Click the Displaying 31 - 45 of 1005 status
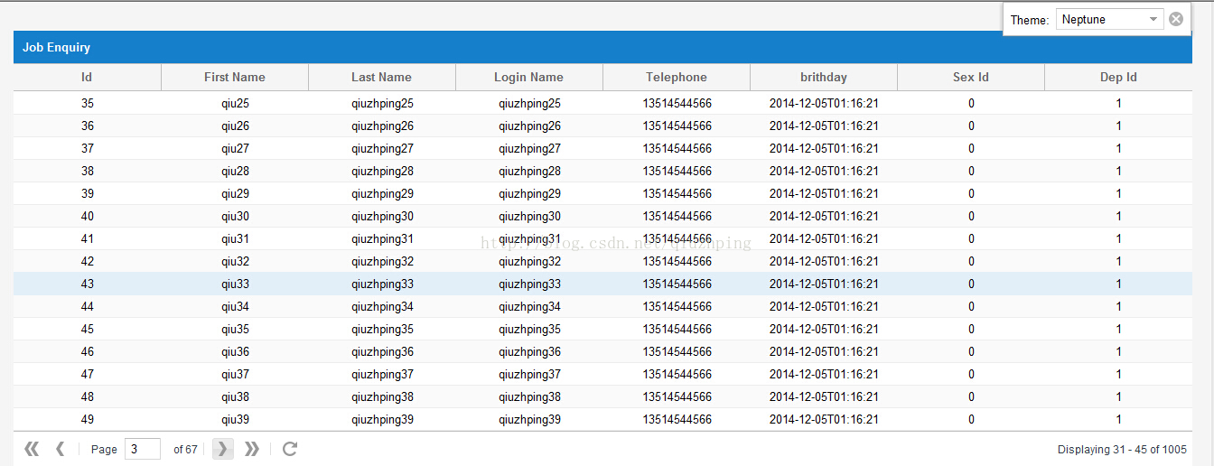Screen dimensions: 1214x466 point(1122,449)
